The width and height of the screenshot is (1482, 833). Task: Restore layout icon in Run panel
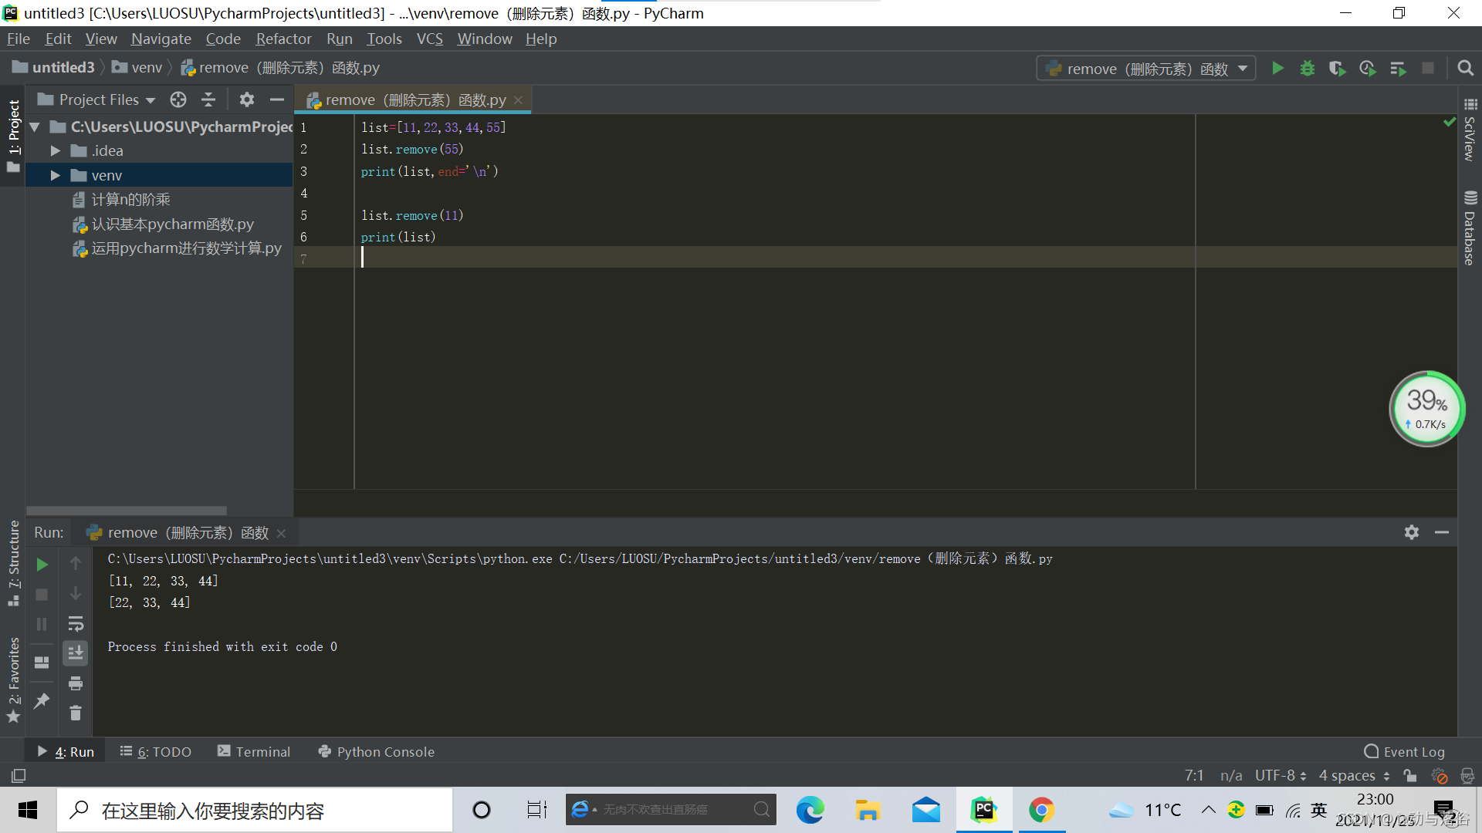click(42, 663)
